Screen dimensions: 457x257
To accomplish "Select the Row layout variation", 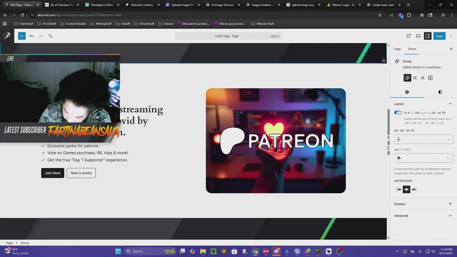I will (415, 78).
